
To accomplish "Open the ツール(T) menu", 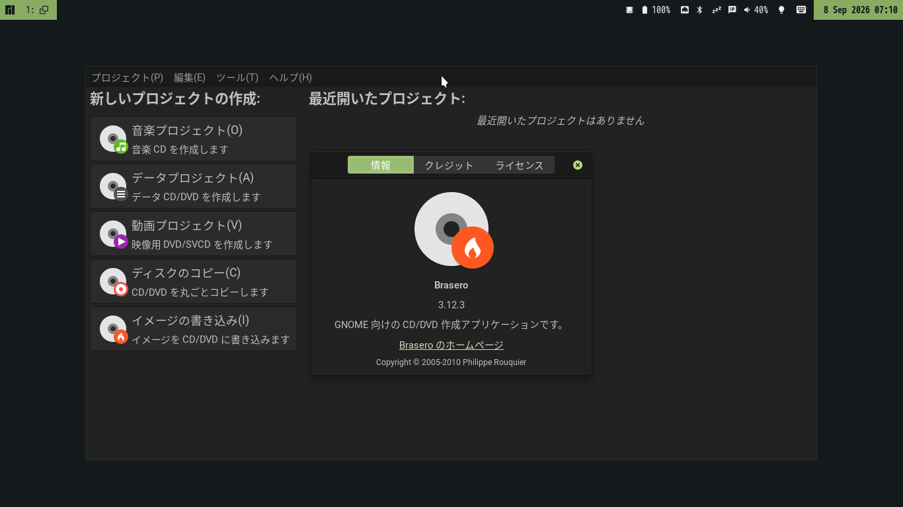I will pos(237,77).
